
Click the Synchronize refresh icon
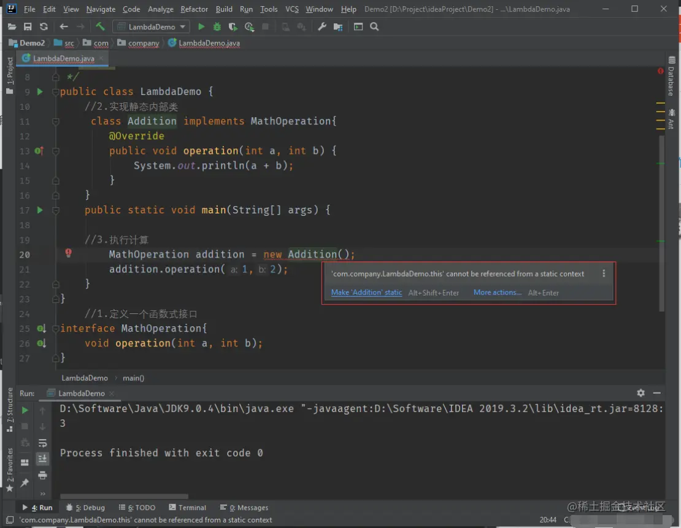(44, 27)
